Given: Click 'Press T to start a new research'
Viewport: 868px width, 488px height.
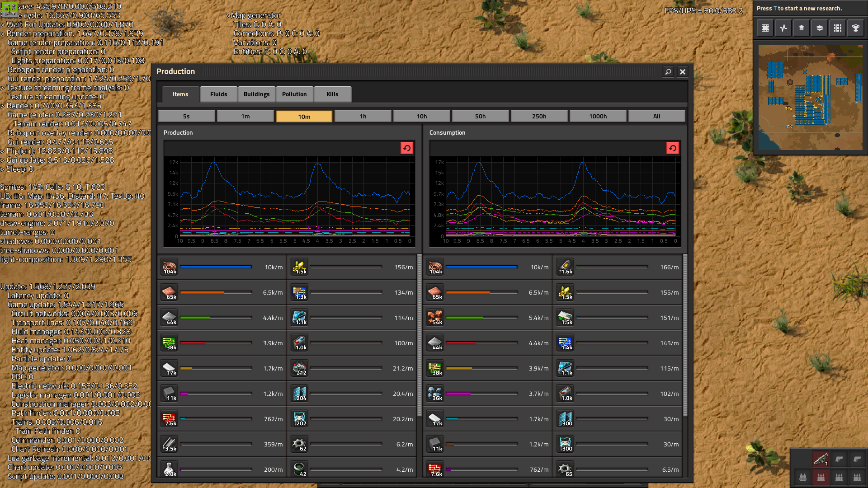Looking at the screenshot, I should [799, 8].
